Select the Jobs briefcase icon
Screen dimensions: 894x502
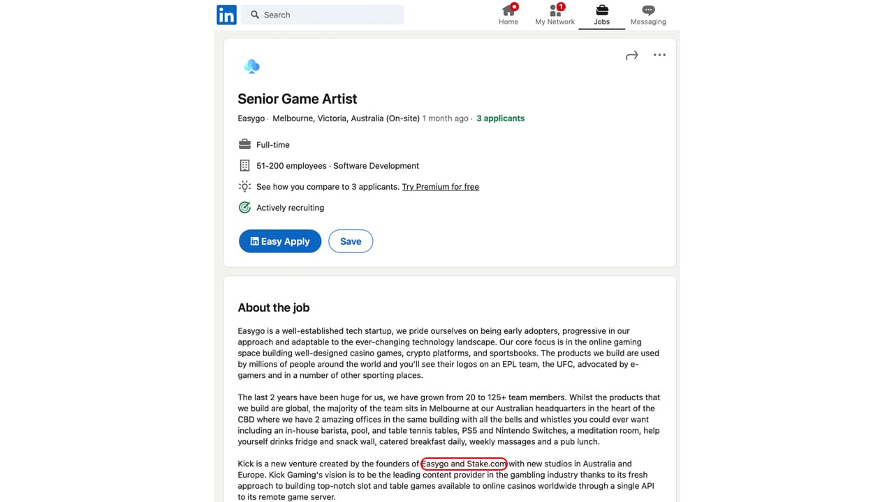[601, 10]
